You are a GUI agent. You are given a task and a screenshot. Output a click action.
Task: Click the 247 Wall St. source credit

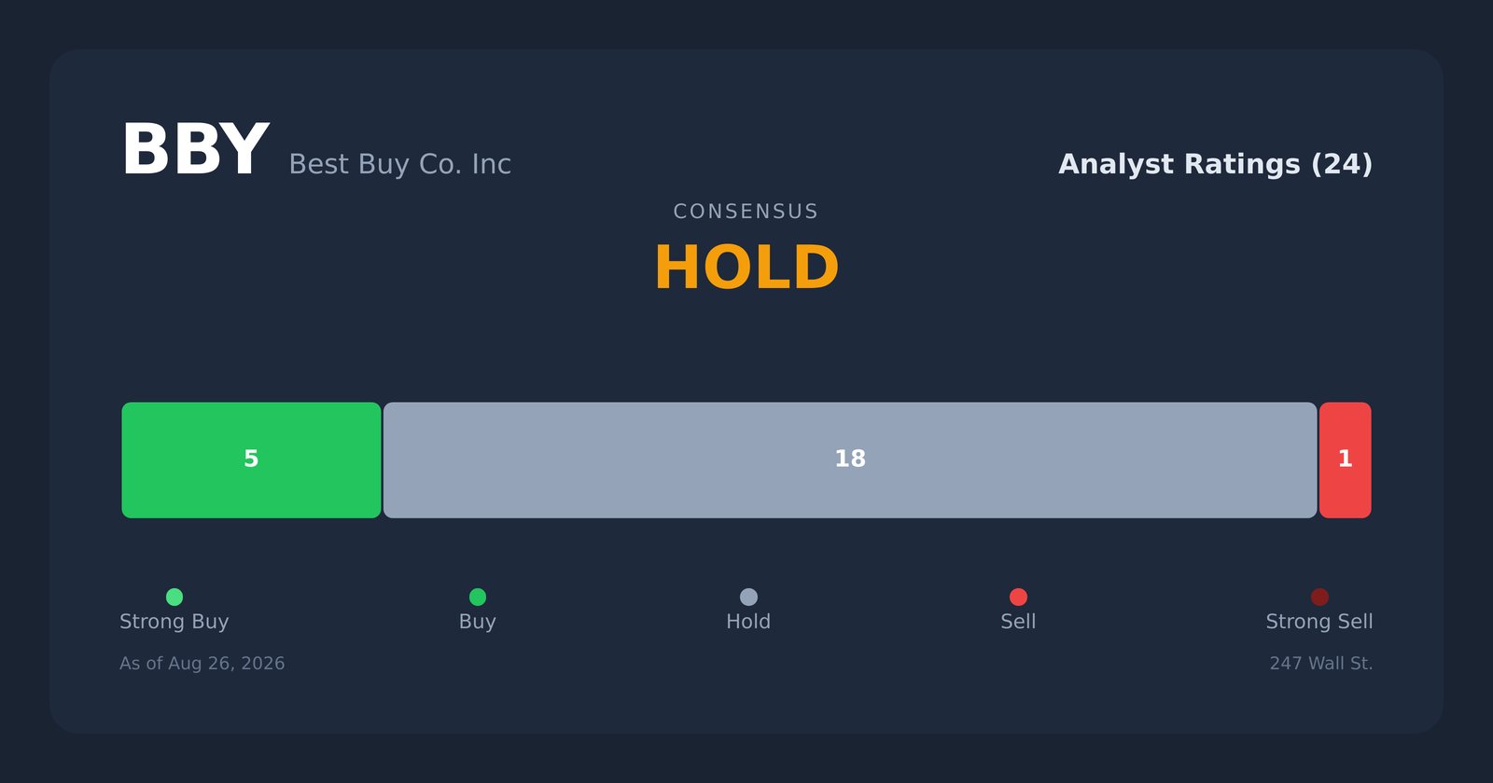pos(1321,664)
